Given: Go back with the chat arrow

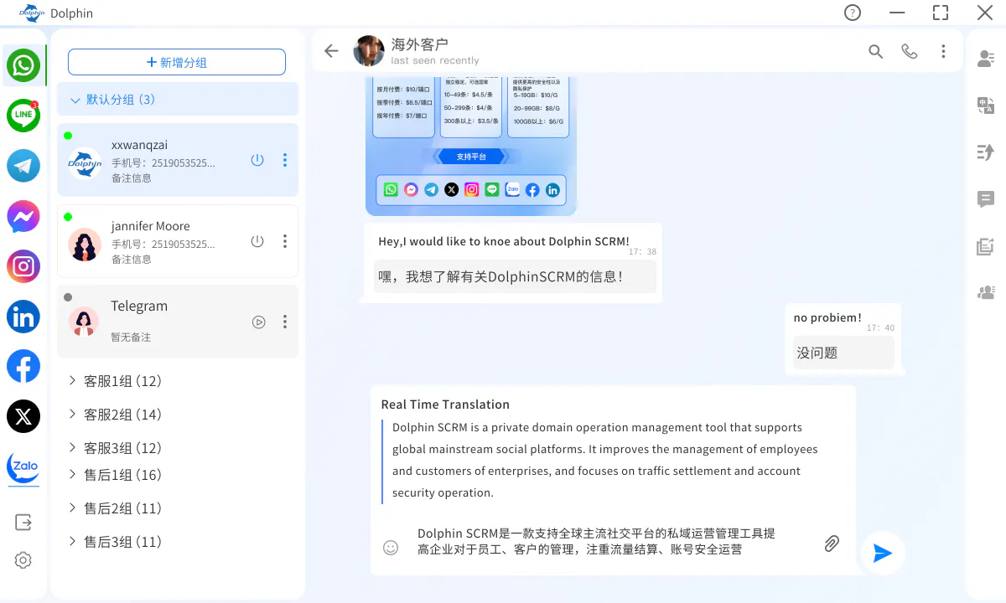Looking at the screenshot, I should tap(331, 51).
